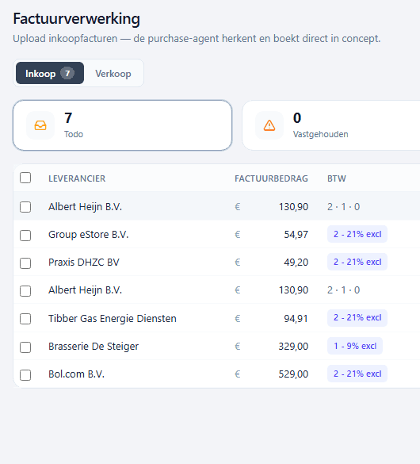Check the Tibber Gas Energie Diensten checkbox
This screenshot has height=464, width=420.
click(x=25, y=319)
